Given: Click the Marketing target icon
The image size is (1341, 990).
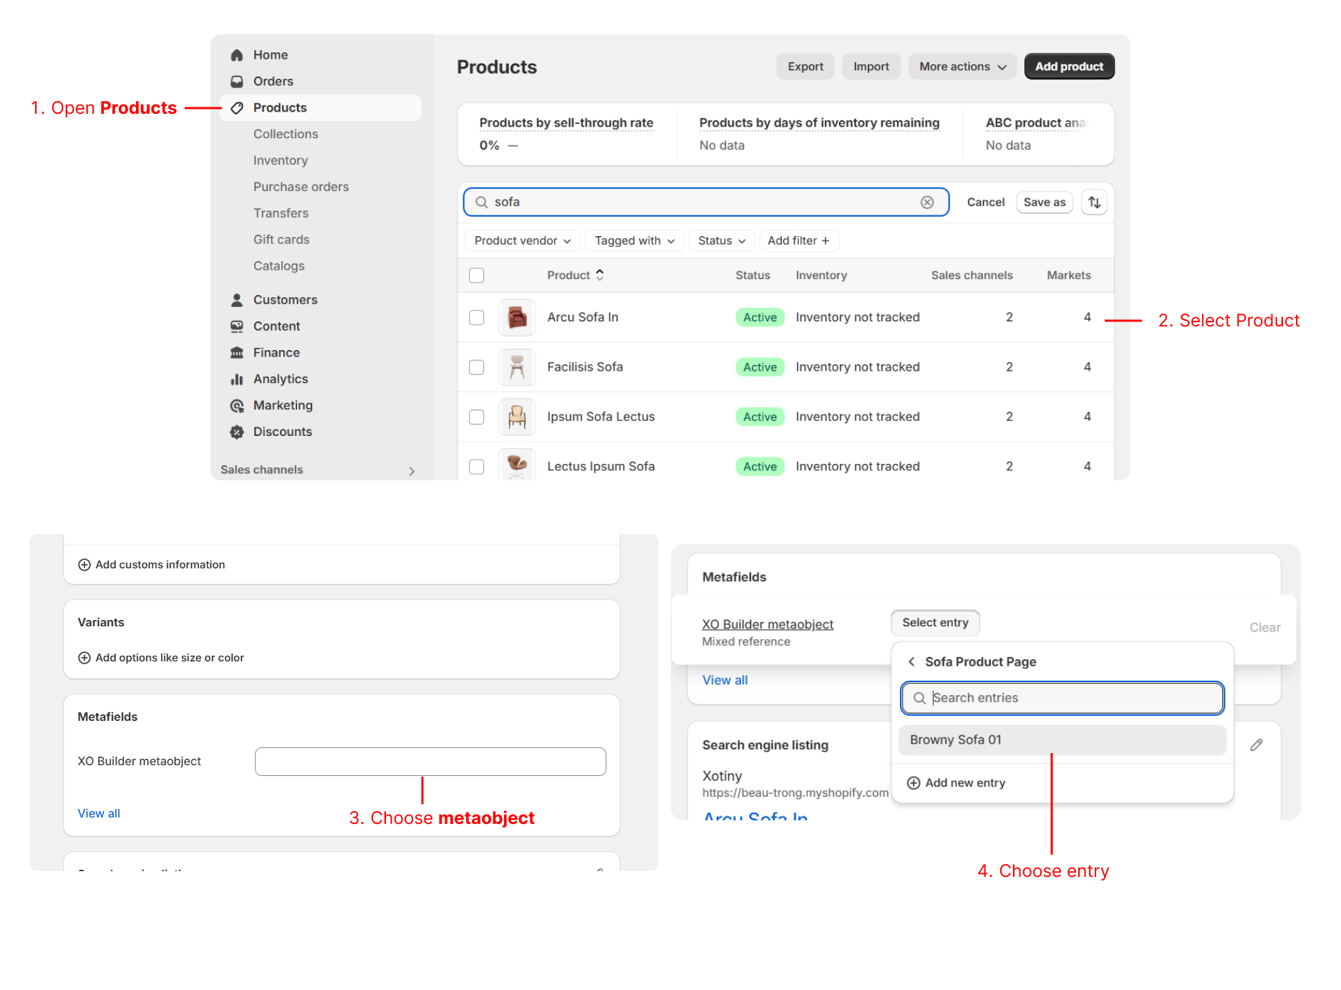Looking at the screenshot, I should 237,406.
